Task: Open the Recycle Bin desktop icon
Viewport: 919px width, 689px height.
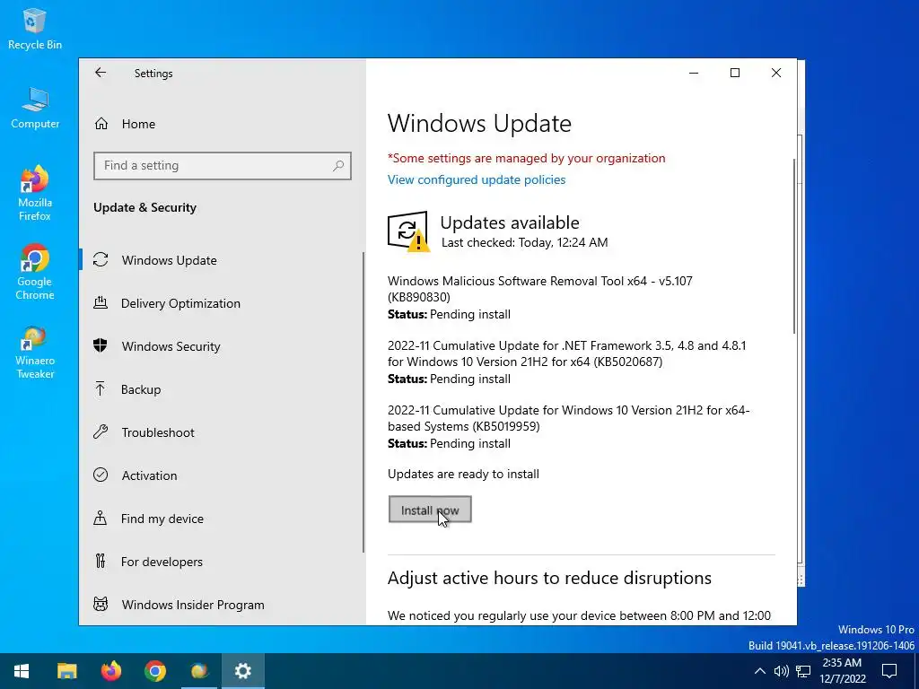Action: tap(35, 28)
